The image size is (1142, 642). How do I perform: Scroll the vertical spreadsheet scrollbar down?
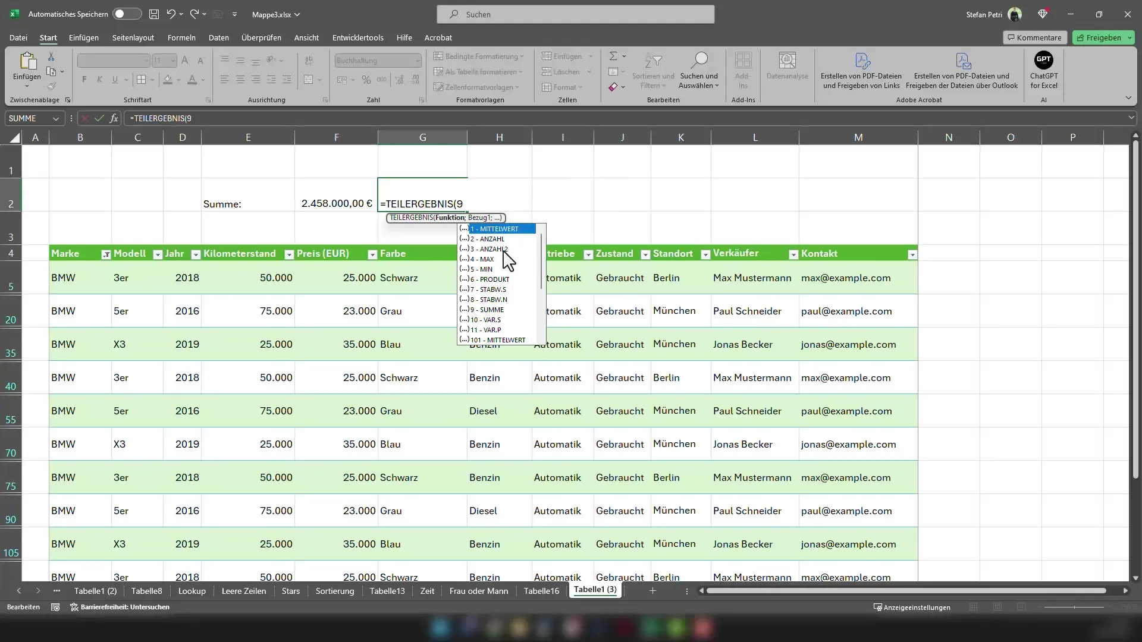1135,577
